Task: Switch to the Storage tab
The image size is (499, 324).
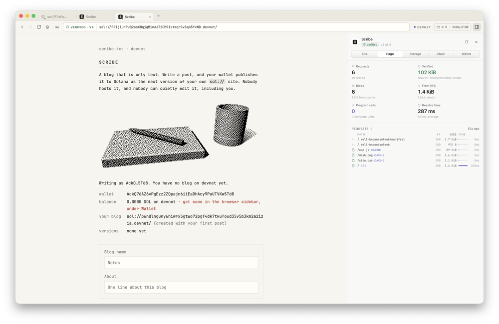Action: (415, 54)
